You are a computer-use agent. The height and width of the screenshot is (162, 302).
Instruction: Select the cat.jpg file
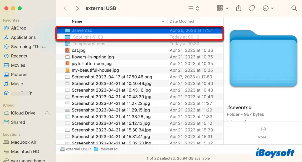pos(79,50)
